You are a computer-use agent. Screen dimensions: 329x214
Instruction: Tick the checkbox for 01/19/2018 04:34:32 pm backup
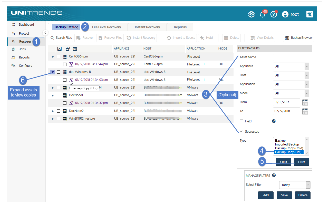(x=65, y=103)
